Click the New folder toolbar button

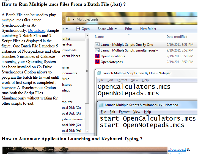coord(148,29)
